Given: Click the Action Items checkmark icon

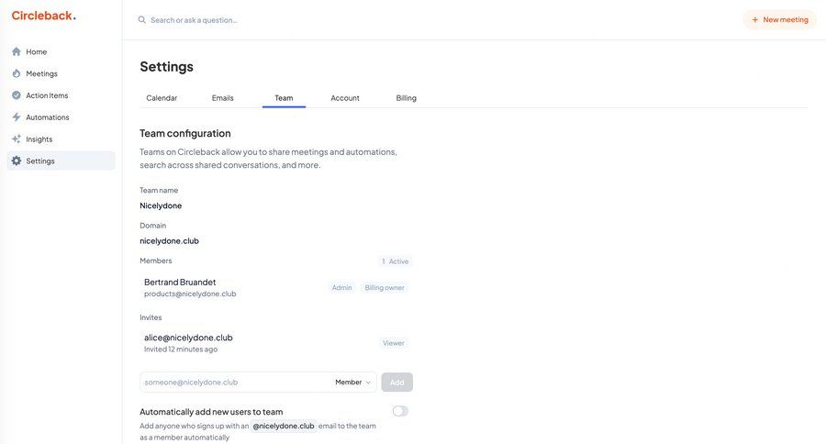Looking at the screenshot, I should coord(17,95).
